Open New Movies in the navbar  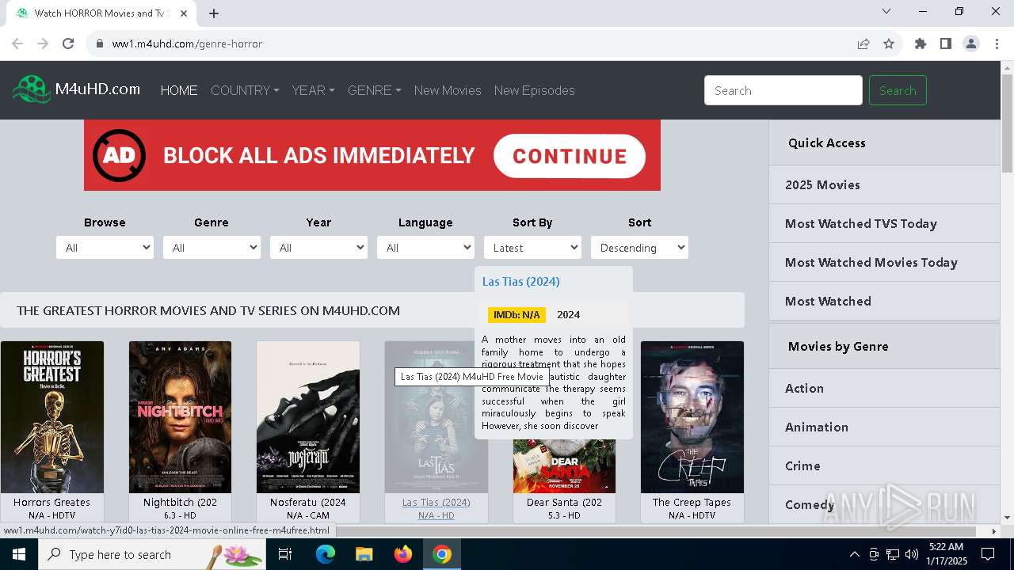pyautogui.click(x=448, y=90)
